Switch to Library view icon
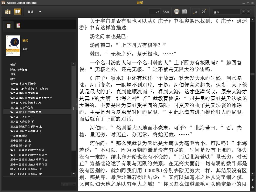Image resolution: width=256 pixels, height=192 pixels. (x=8, y=12)
